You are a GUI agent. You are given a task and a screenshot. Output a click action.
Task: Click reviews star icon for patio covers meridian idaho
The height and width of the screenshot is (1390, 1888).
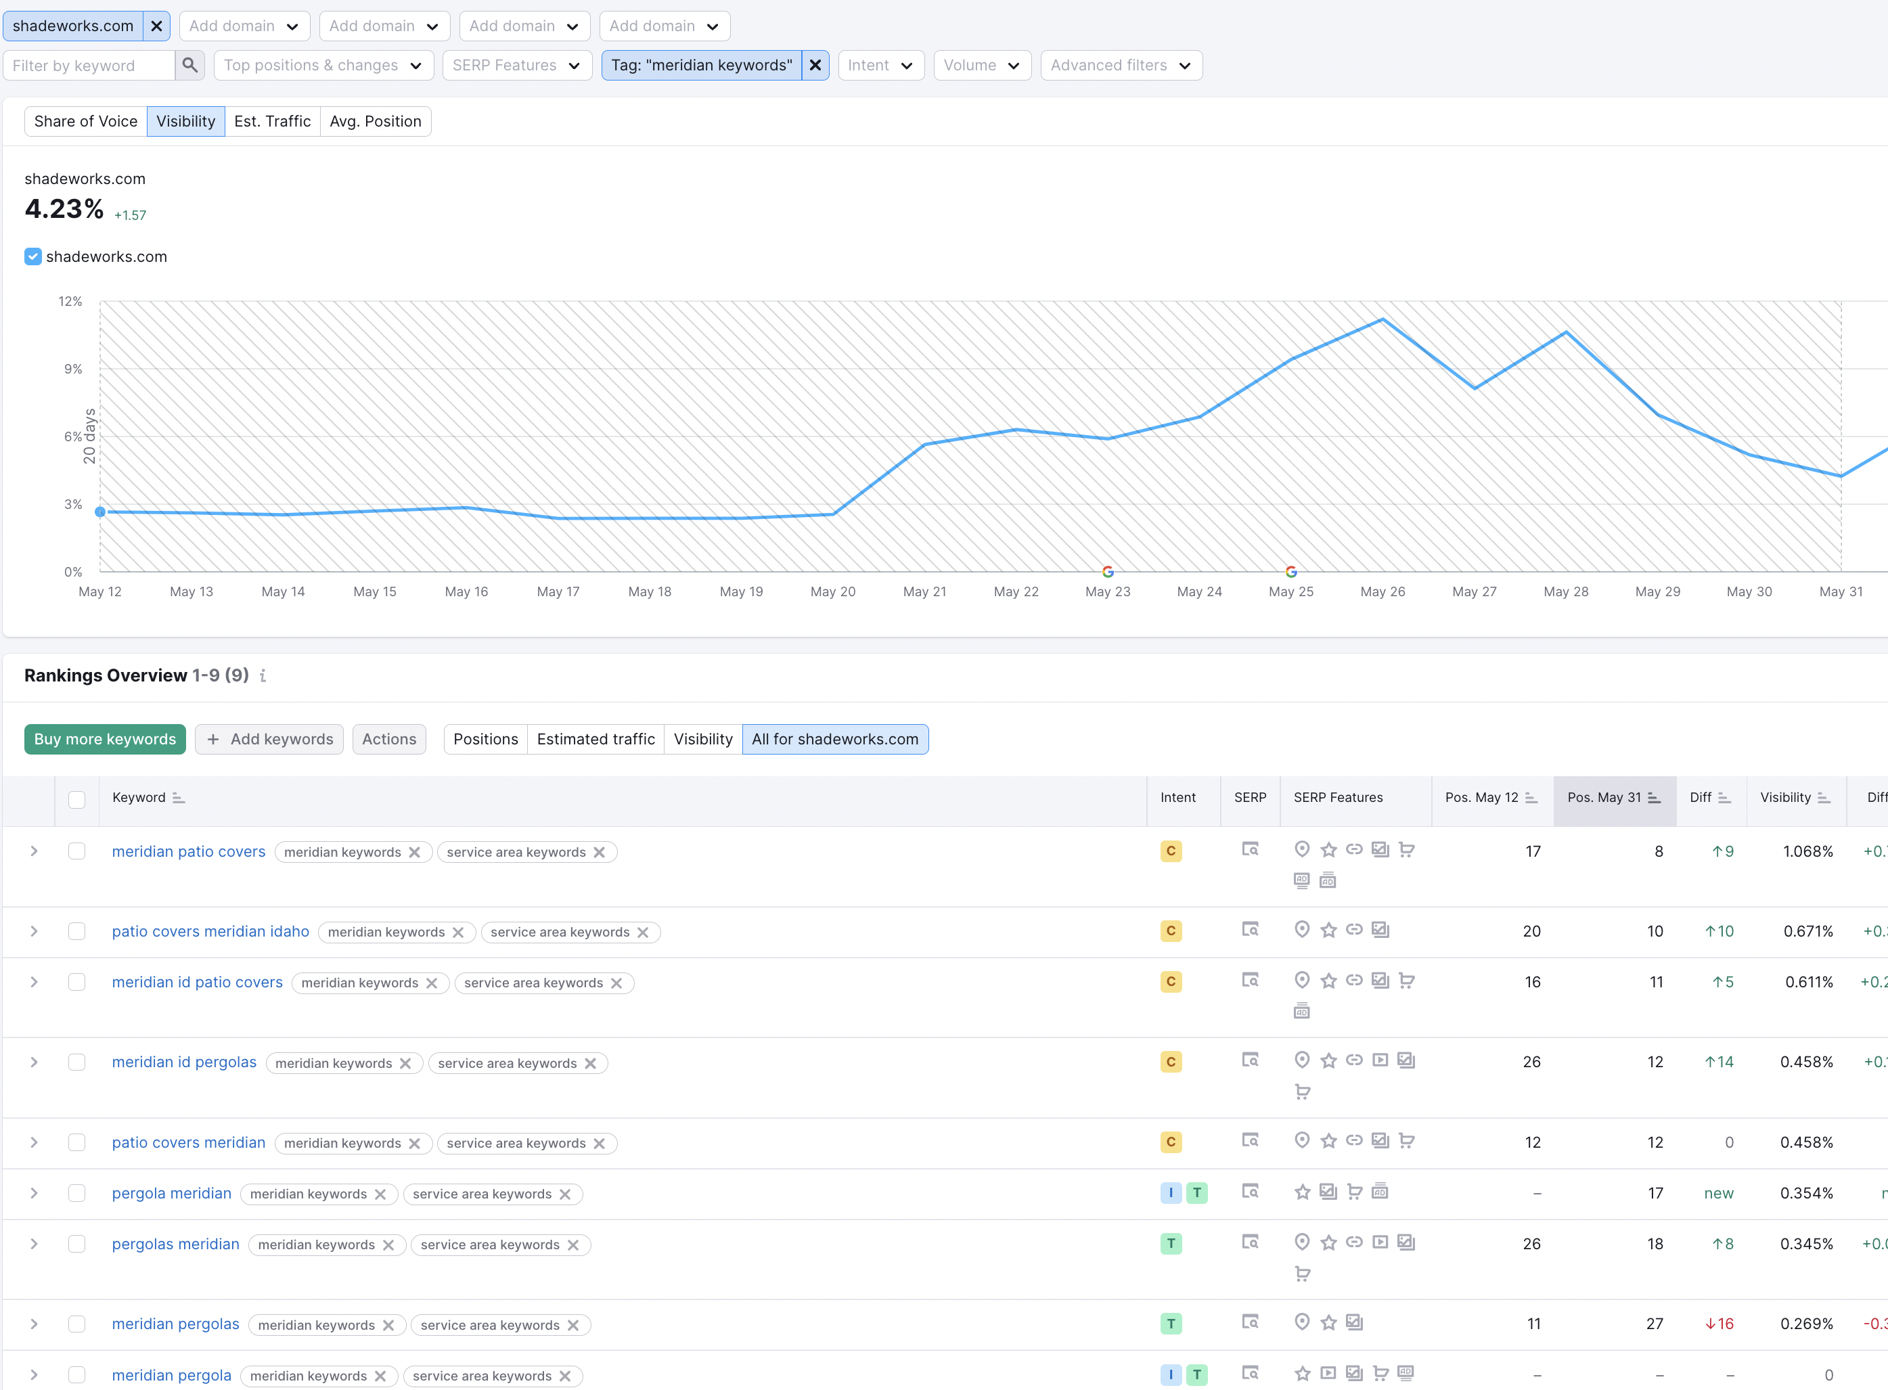(1328, 930)
